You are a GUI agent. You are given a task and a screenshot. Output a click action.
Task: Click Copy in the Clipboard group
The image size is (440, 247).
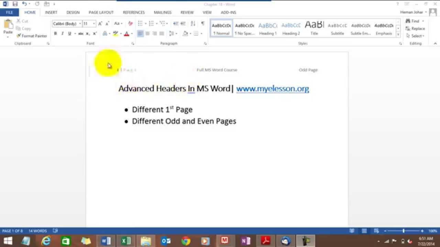[23, 28]
